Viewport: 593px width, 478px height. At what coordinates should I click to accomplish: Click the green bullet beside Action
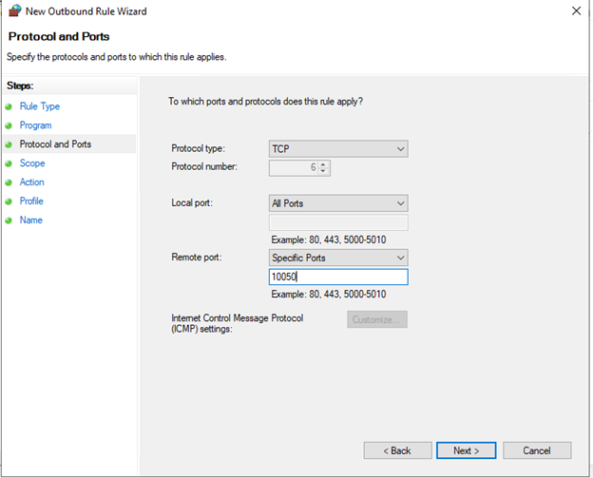click(x=9, y=182)
